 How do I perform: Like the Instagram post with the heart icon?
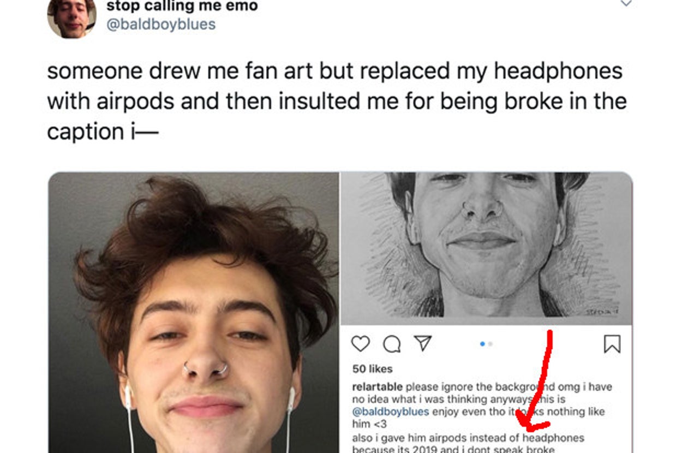tap(361, 343)
